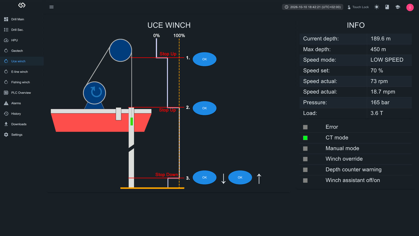This screenshot has width=419, height=236.
Task: Toggle the Touch Lock control
Action: (358, 7)
